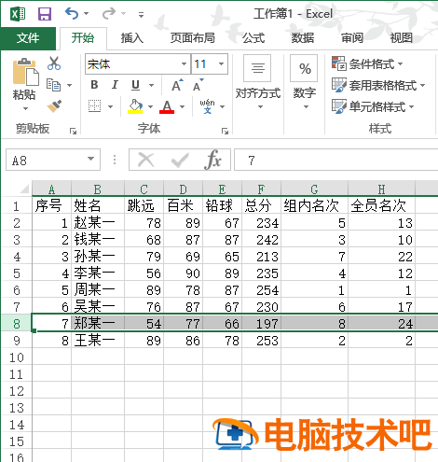438x462 pixels.
Task: Open the 数字 number format group
Action: pyautogui.click(x=305, y=82)
